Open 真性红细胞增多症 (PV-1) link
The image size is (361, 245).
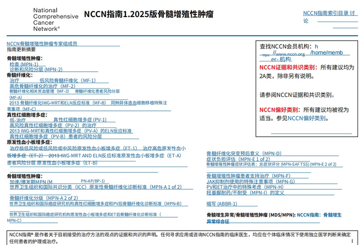[x=80, y=120]
